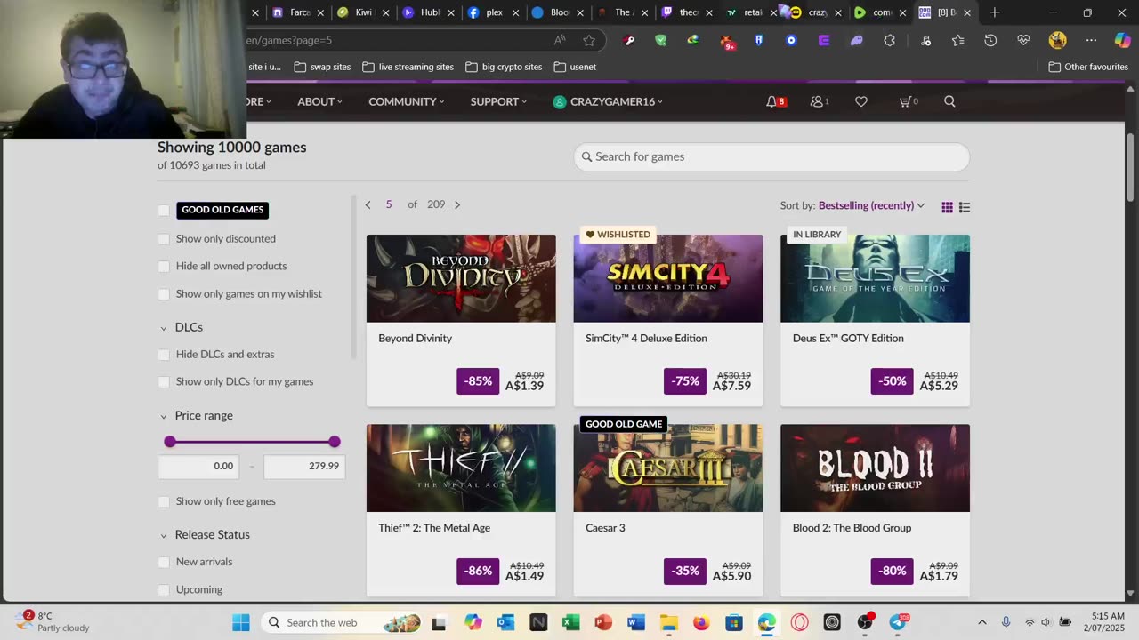Open Beyond Divinity game title link

point(416,339)
